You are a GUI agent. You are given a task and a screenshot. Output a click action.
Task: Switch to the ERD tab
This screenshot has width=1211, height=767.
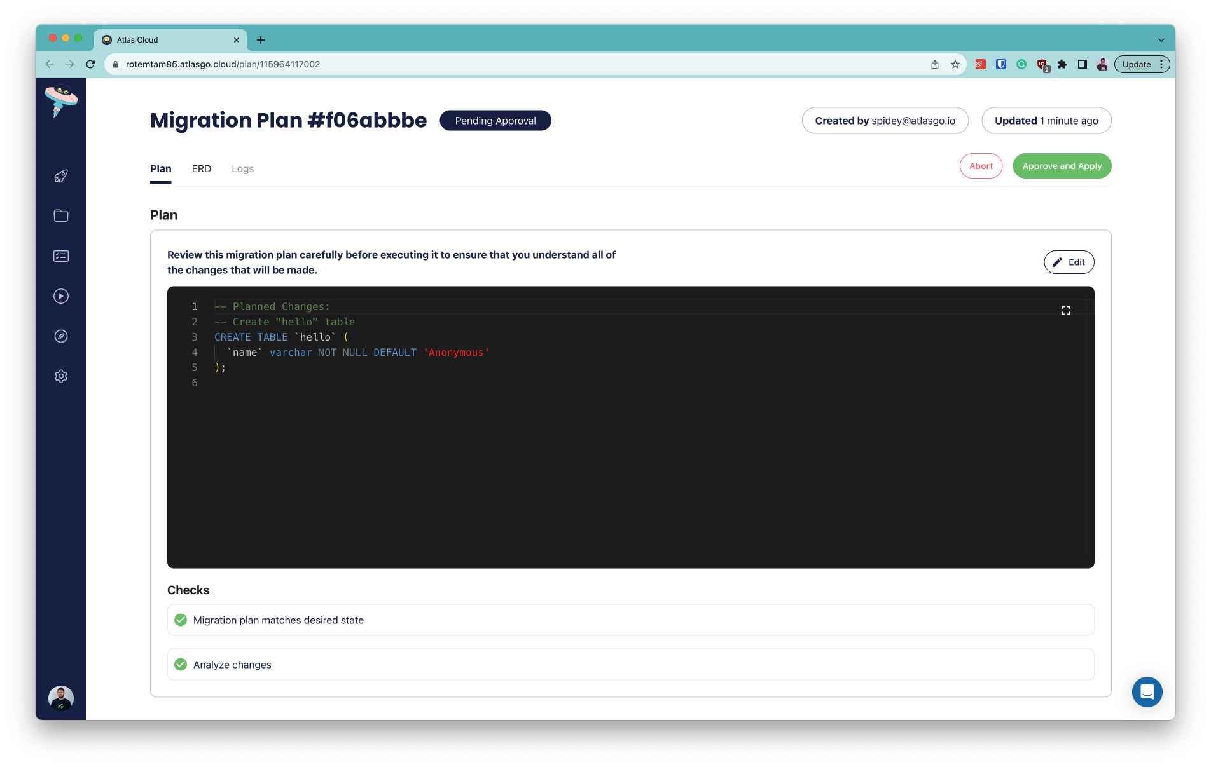coord(202,168)
